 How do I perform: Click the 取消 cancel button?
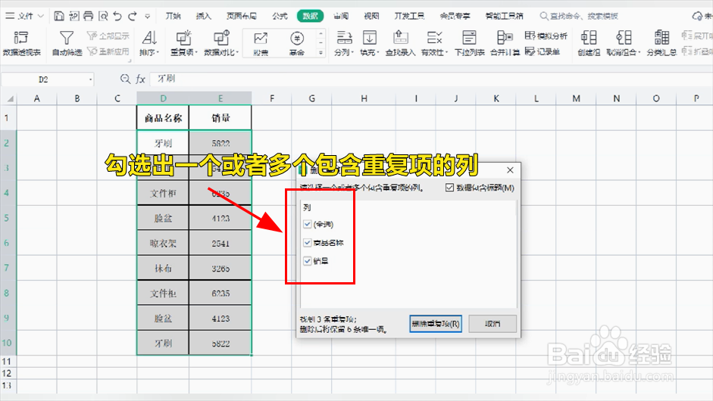[493, 324]
